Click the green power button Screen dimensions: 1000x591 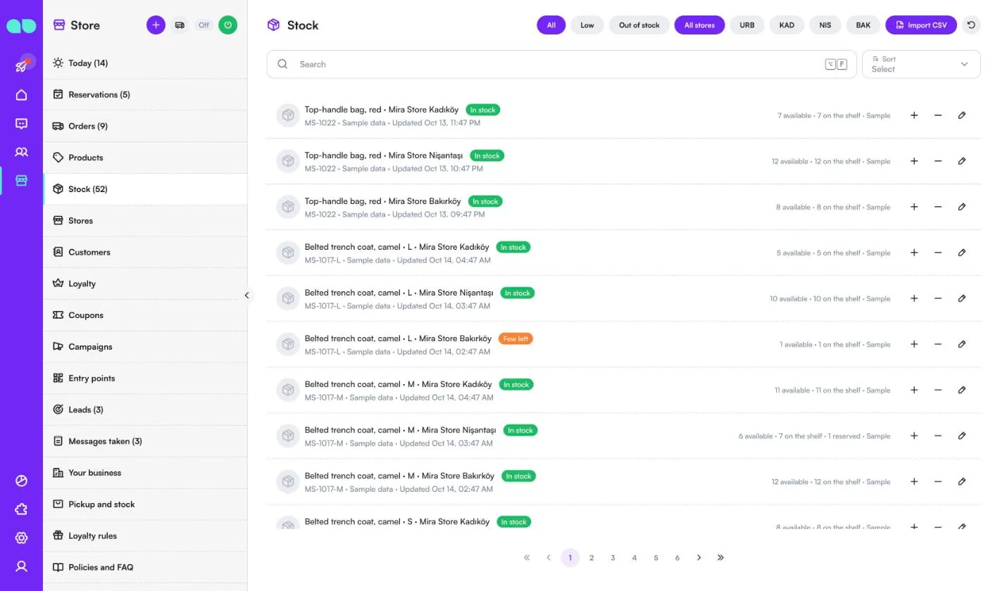pos(227,25)
